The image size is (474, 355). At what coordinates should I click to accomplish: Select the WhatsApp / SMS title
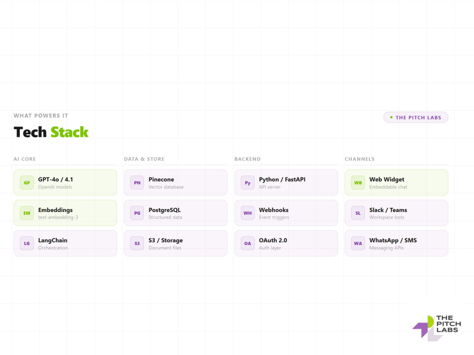point(393,240)
